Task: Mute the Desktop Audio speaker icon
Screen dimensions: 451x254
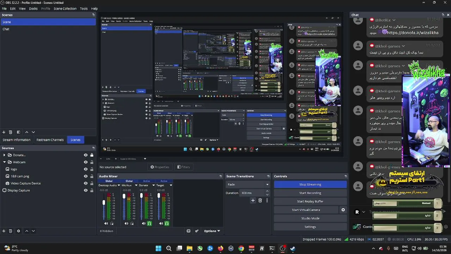Action: (106, 223)
